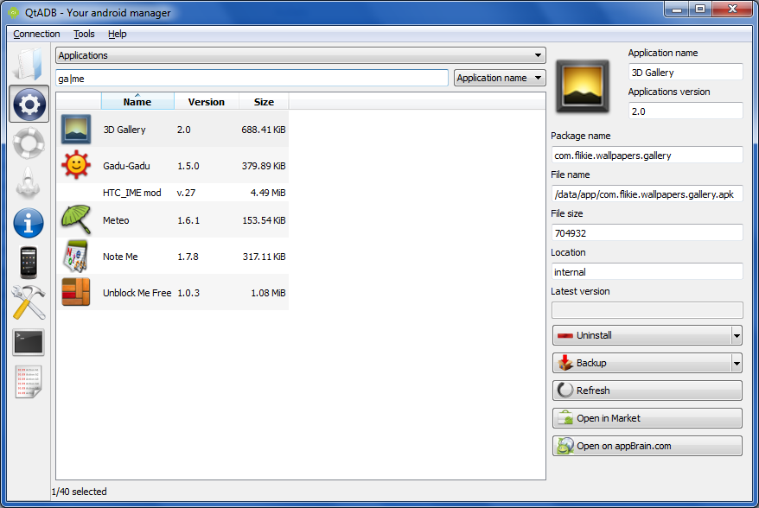Open the Connection menu
The width and height of the screenshot is (759, 508).
(37, 34)
